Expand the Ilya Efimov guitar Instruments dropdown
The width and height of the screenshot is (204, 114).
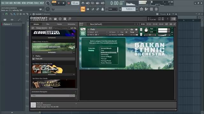coord(53,74)
